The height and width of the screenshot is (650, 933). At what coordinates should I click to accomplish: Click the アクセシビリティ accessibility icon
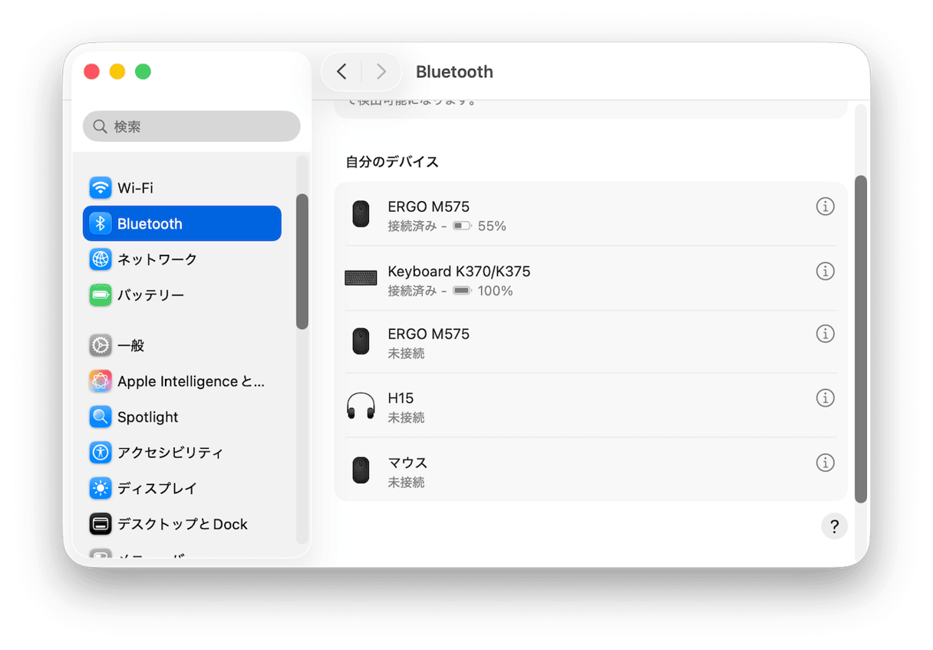click(x=101, y=453)
